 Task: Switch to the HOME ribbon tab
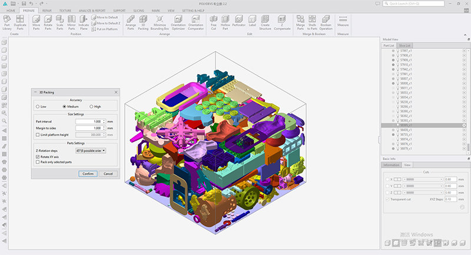[11, 11]
